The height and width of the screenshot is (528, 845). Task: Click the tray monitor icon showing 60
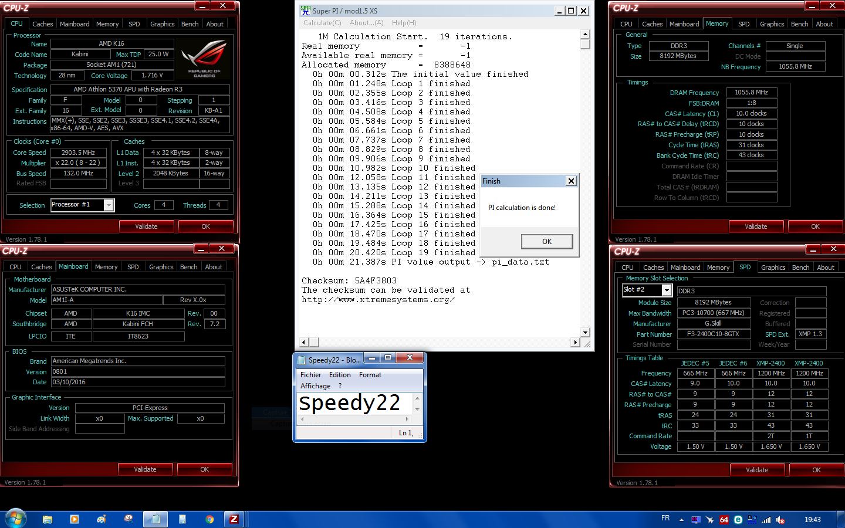click(696, 520)
